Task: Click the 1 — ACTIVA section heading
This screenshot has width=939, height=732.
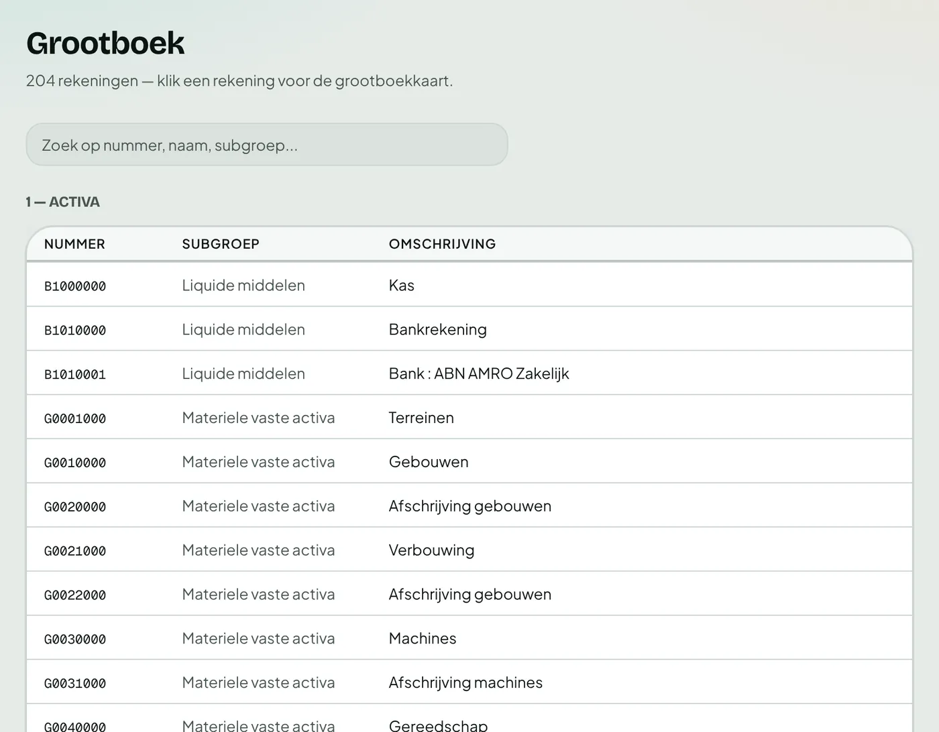Action: tap(63, 202)
